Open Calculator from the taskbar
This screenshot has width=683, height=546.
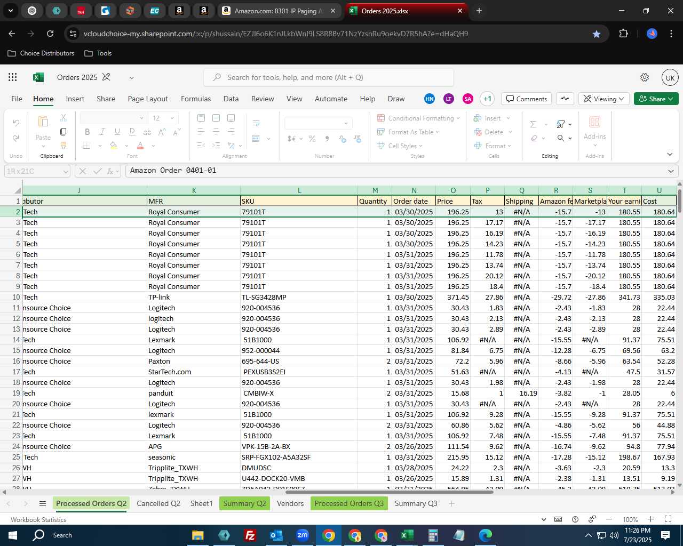click(433, 535)
